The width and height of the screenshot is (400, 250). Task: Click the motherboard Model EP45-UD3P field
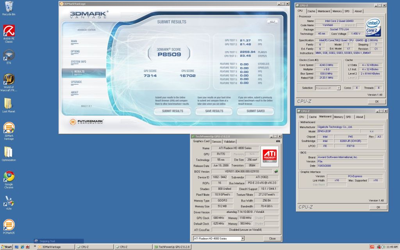[338, 131]
